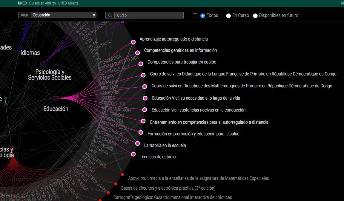
Task: Open Cartografía geológica: Guía tridimensional course
Action: pyautogui.click(x=172, y=197)
